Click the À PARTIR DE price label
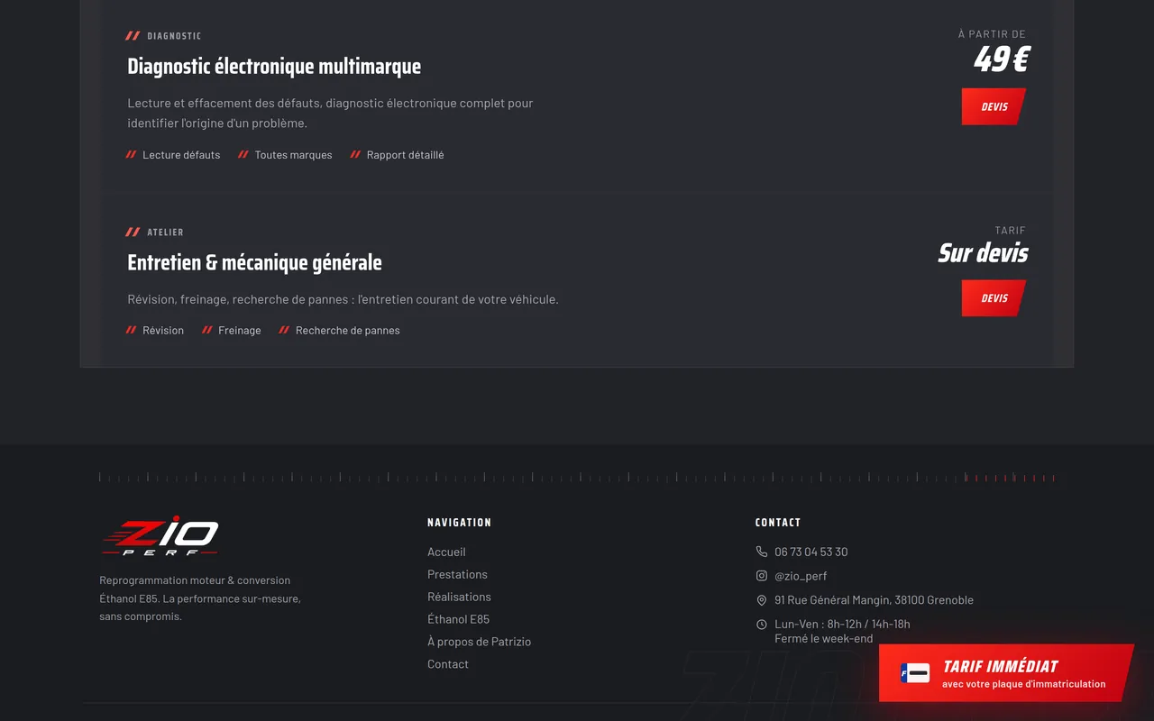The width and height of the screenshot is (1154, 721). tap(992, 34)
